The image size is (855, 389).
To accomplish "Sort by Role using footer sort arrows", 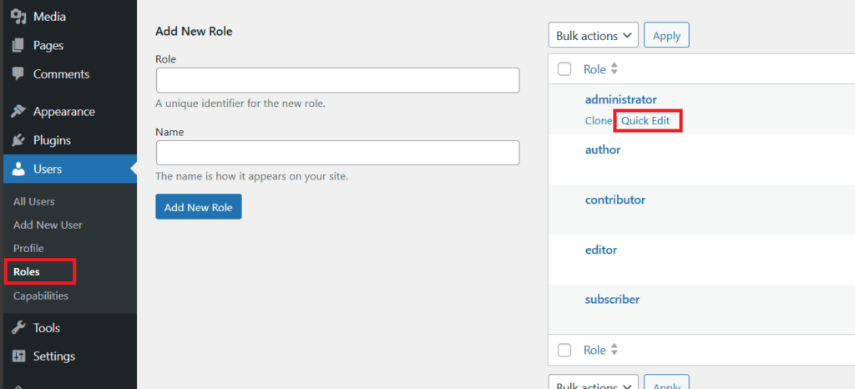I will (x=615, y=350).
